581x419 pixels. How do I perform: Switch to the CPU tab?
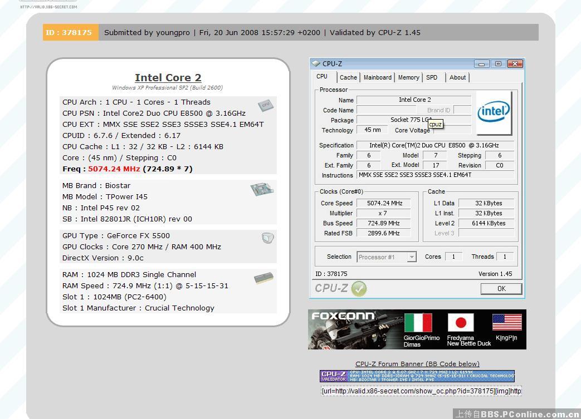[321, 77]
